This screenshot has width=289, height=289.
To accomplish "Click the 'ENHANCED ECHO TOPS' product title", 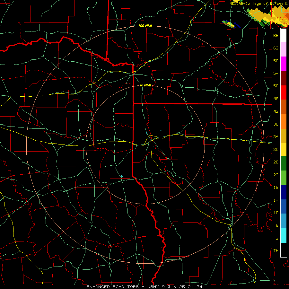I will tap(113, 287).
